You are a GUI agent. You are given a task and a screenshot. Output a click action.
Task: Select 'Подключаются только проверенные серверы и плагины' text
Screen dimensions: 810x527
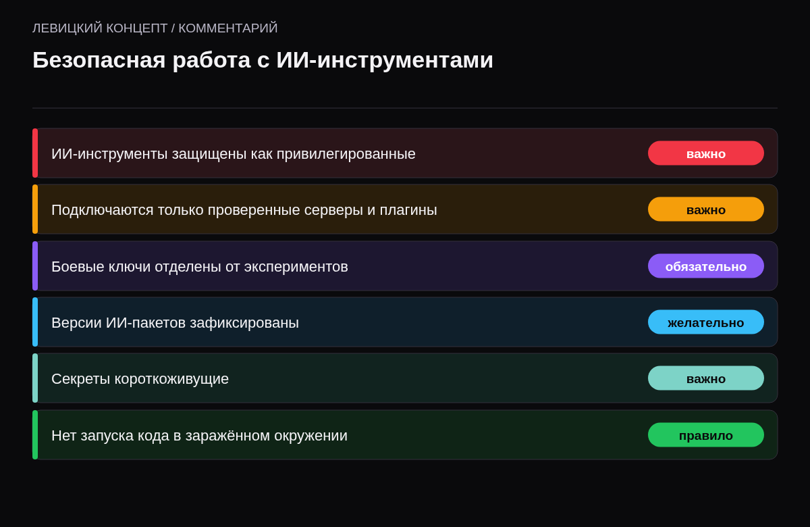click(244, 210)
